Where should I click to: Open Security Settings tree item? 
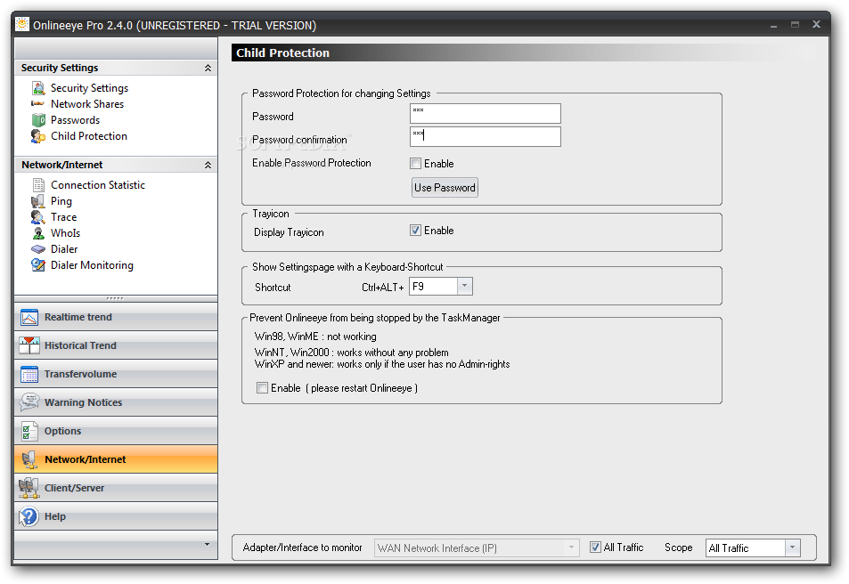click(89, 87)
